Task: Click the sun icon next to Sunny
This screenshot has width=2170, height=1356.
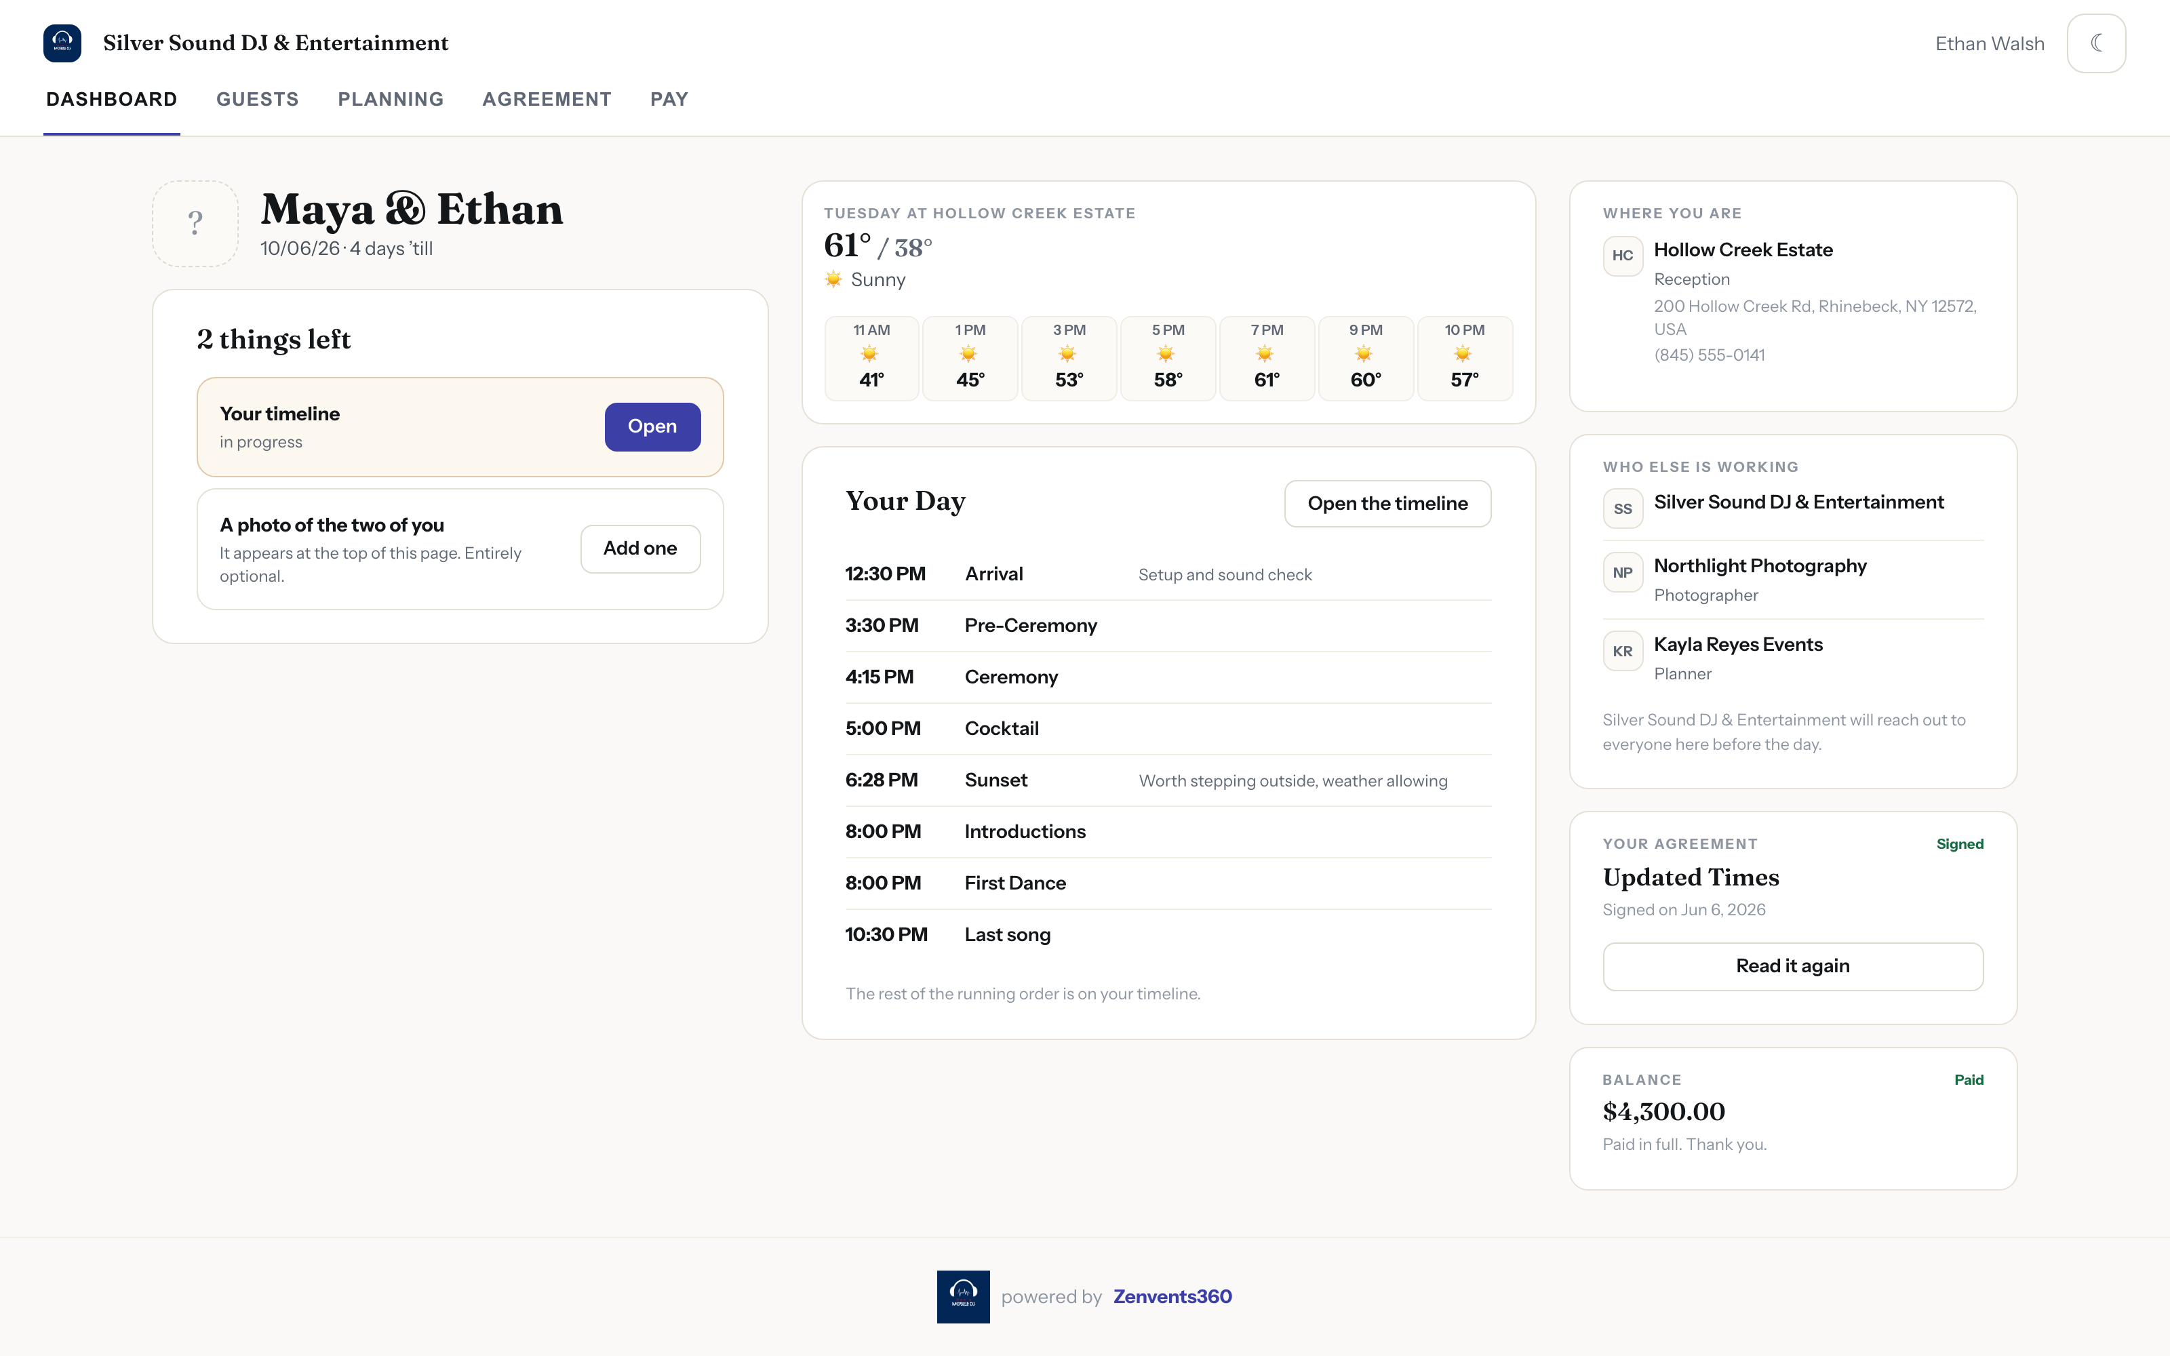Action: pyautogui.click(x=833, y=279)
